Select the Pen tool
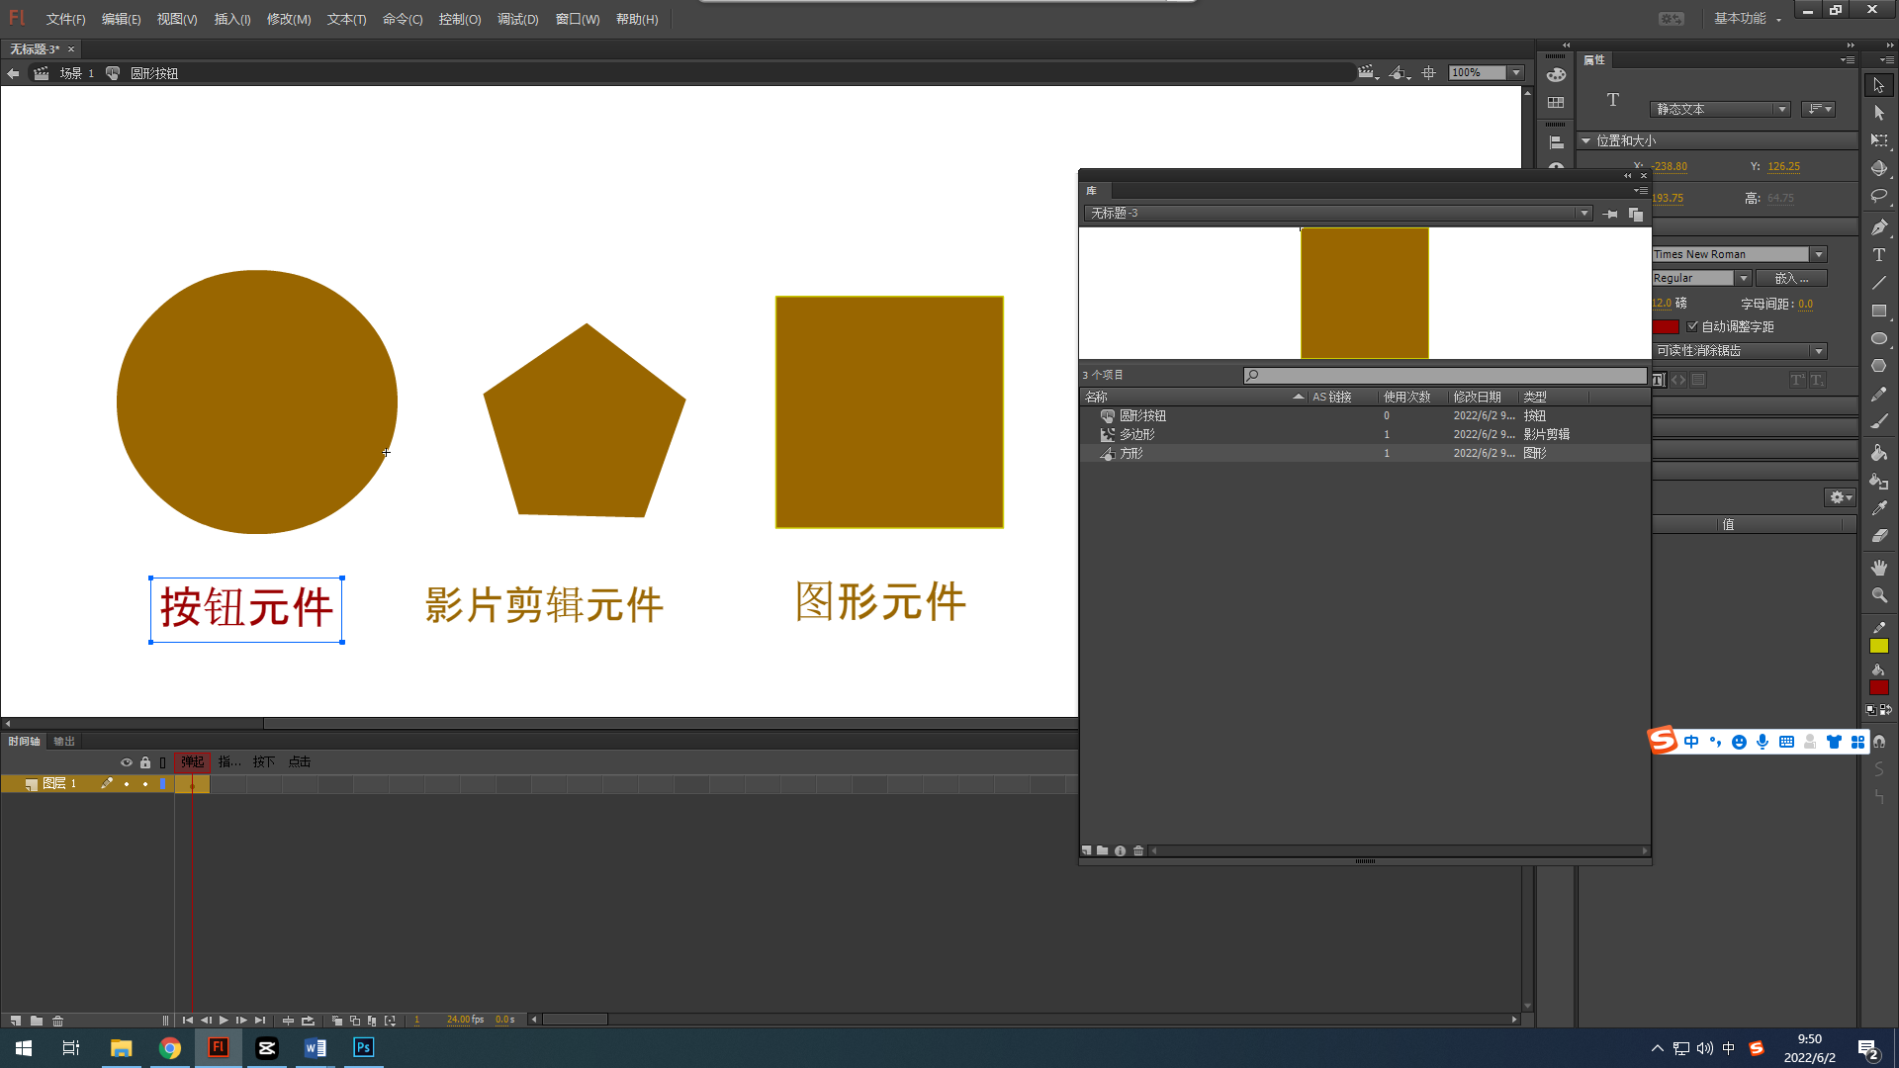Viewport: 1899px width, 1068px height. tap(1879, 227)
